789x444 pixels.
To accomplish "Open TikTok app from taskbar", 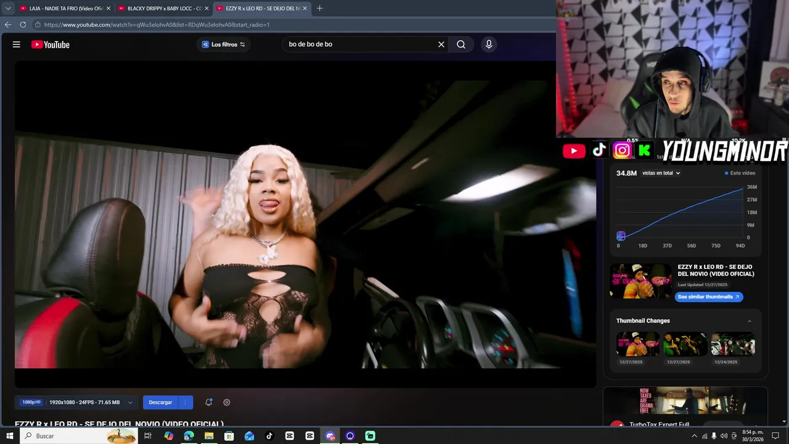I will coord(269,436).
